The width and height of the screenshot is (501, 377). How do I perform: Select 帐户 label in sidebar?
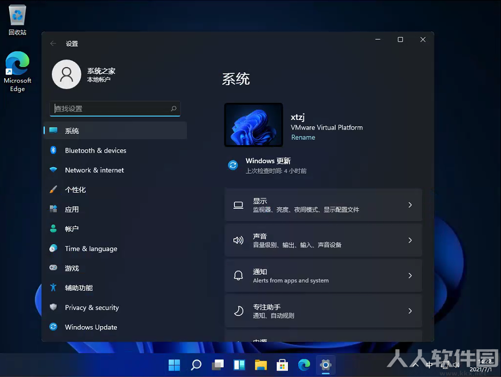pos(72,229)
